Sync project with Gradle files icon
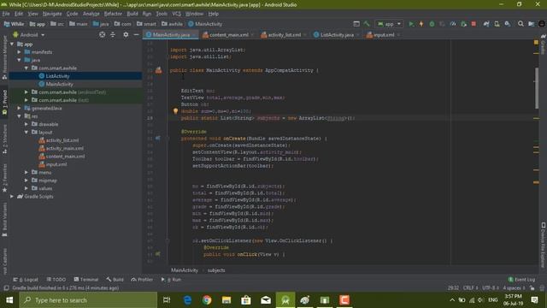 coord(486,24)
